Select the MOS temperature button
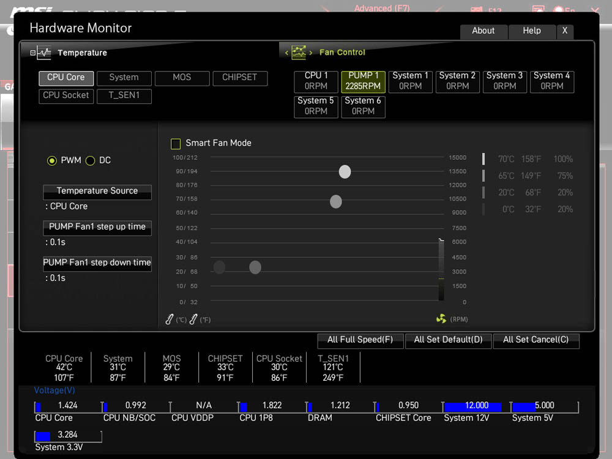Viewport: 612px width, 459px height. 182,78
